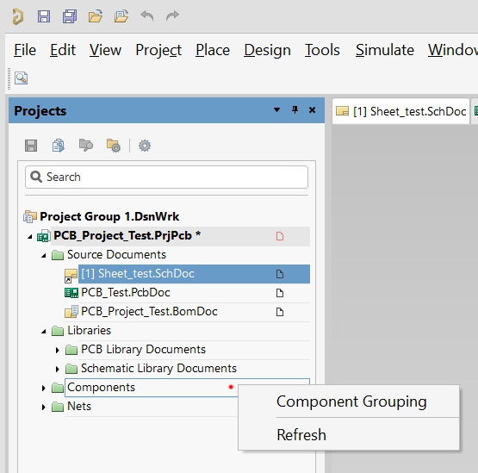Click the red modified-document icon for PCB_Project_Test.PrjPcb
This screenshot has width=478, height=473.
click(x=280, y=236)
